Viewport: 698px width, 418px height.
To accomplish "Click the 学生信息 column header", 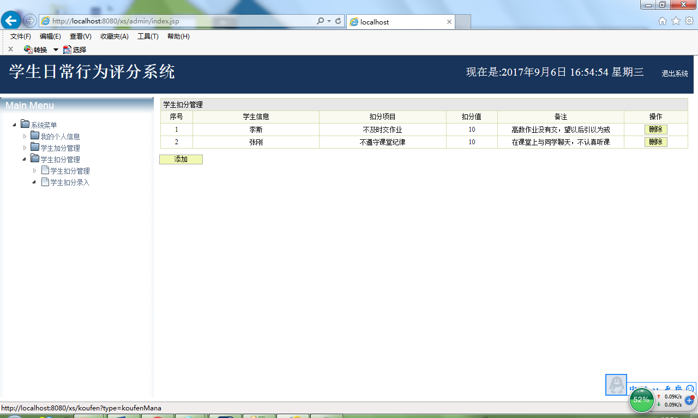I will [x=256, y=117].
